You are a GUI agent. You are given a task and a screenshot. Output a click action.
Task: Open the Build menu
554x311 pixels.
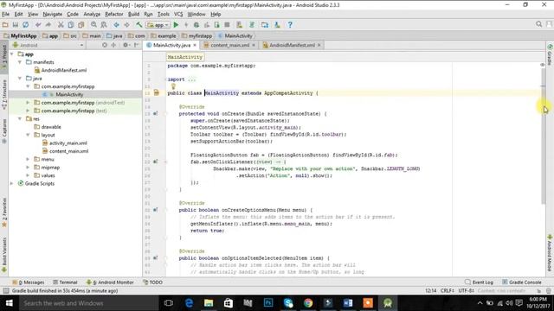click(133, 14)
